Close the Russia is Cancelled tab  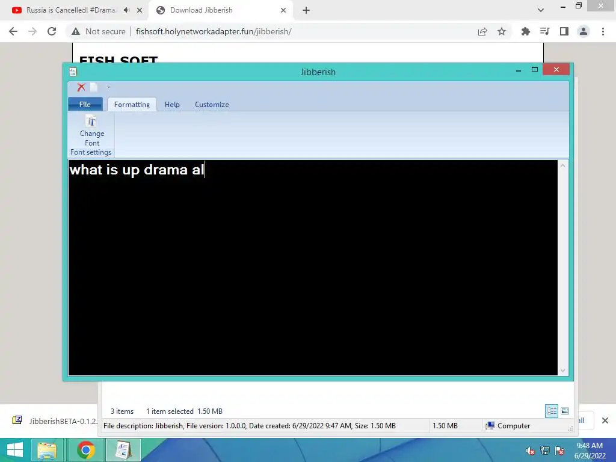pos(140,11)
